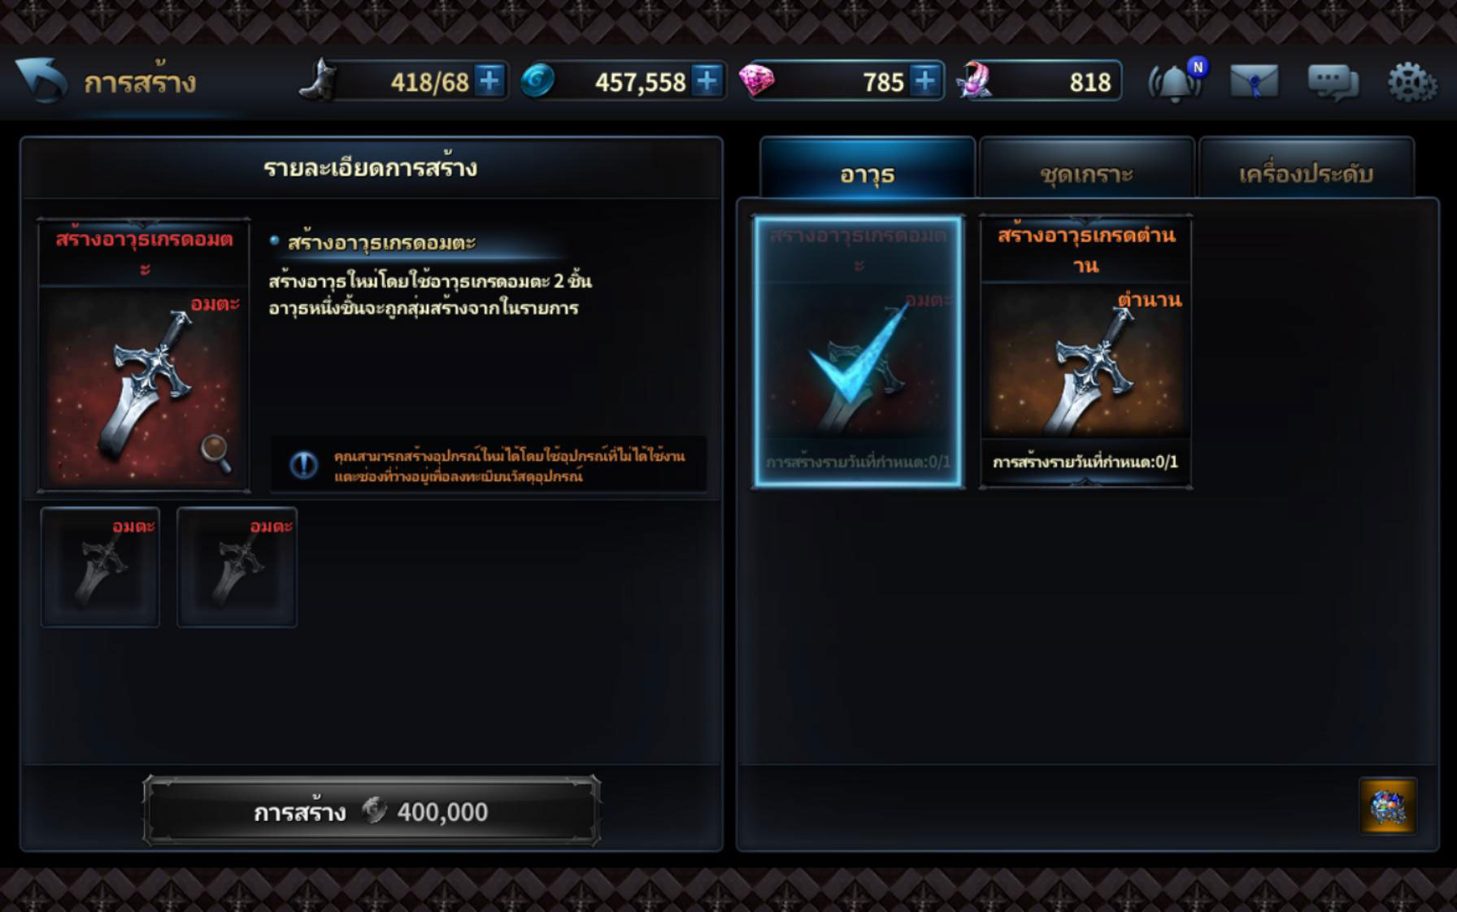Open the chat speech bubble icon
The width and height of the screenshot is (1457, 912).
[x=1333, y=82]
